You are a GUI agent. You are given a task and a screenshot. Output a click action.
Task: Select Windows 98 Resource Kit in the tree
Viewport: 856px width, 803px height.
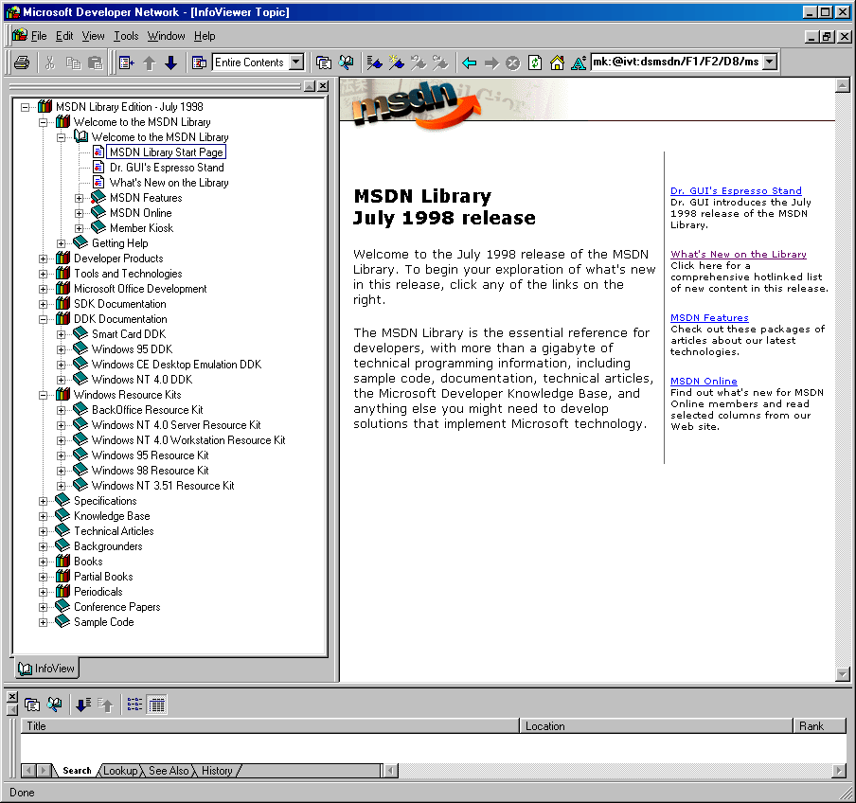151,471
